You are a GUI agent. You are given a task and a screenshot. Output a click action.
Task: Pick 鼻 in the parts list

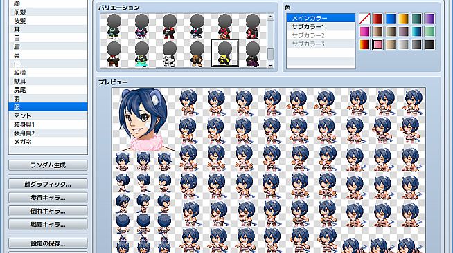point(48,55)
